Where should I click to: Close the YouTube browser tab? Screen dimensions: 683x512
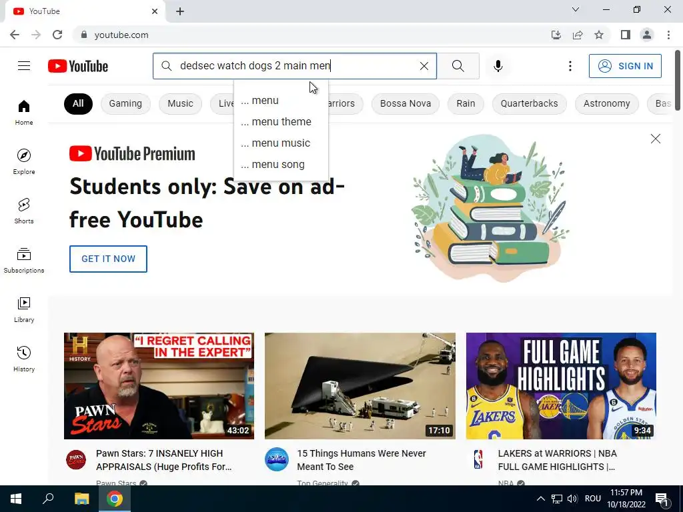[x=155, y=11]
